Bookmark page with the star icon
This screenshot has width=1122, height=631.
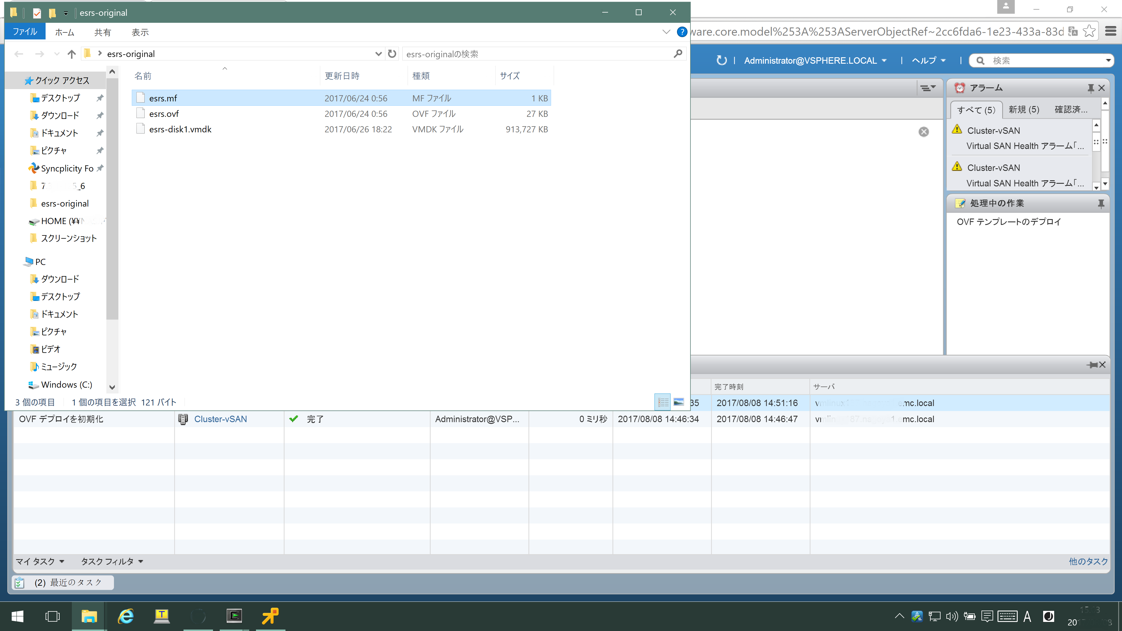[x=1089, y=31]
